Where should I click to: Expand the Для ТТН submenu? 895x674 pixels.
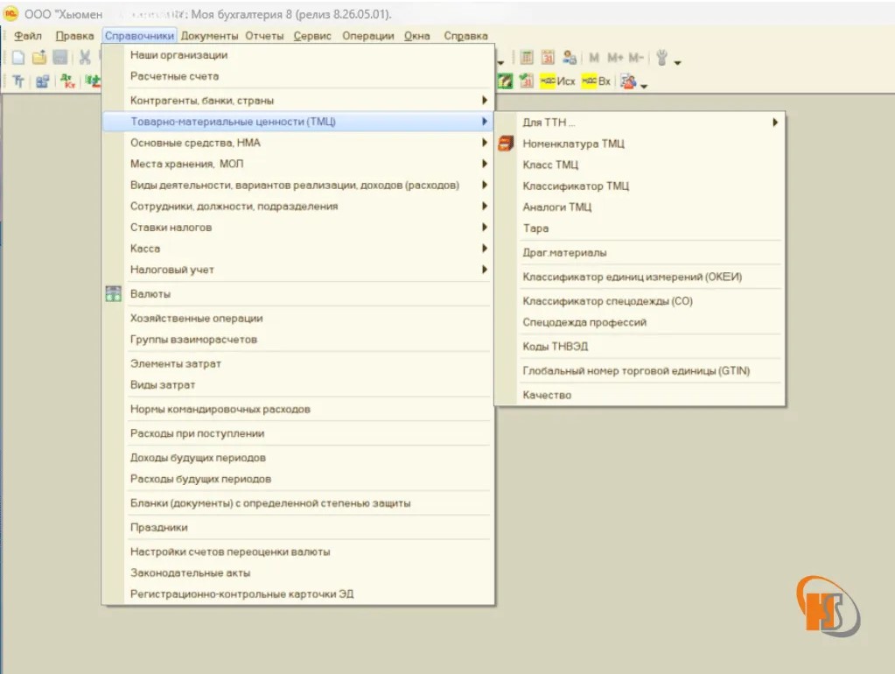coord(640,123)
